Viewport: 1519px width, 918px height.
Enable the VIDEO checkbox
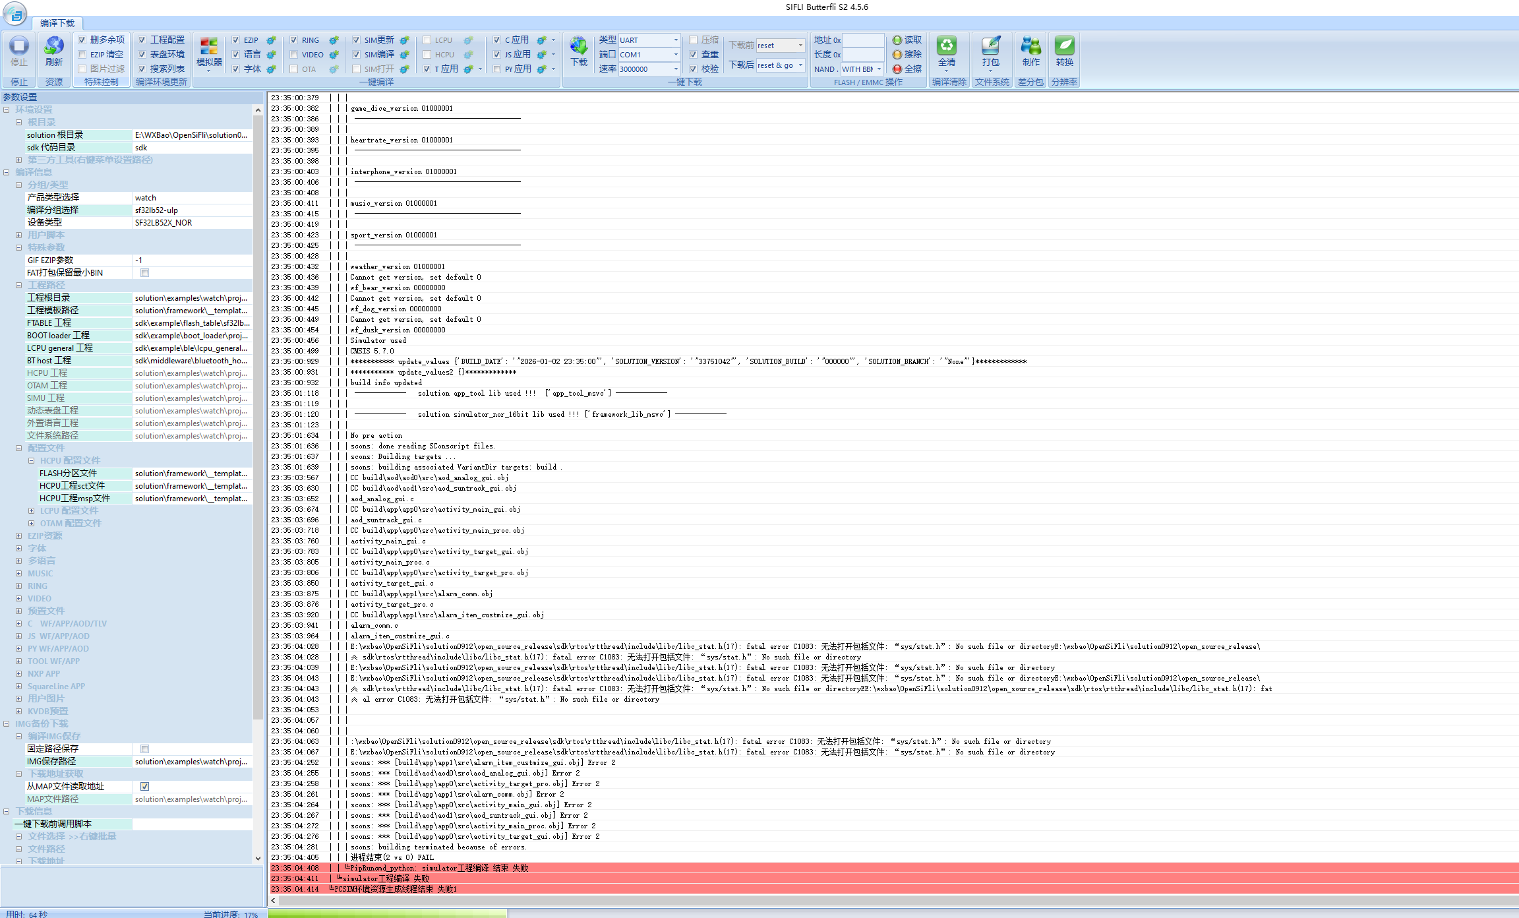pos(294,55)
